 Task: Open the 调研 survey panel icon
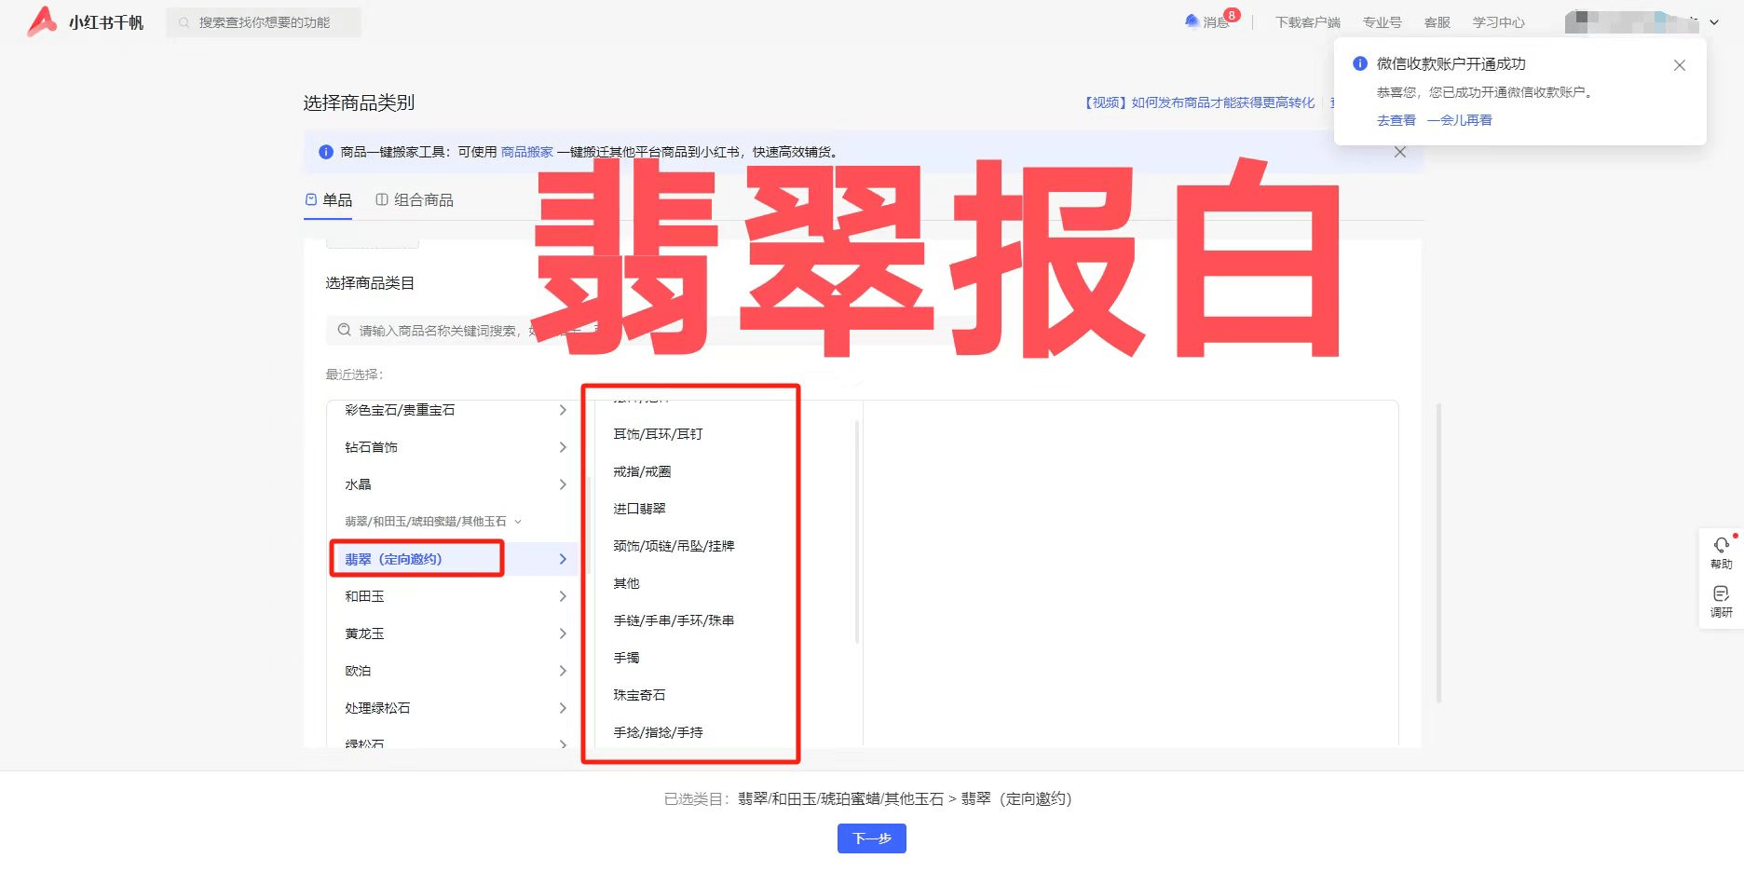[x=1721, y=593]
